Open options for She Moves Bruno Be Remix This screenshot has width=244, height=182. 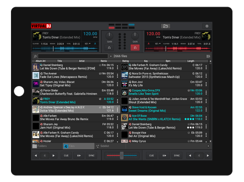coord(117,118)
